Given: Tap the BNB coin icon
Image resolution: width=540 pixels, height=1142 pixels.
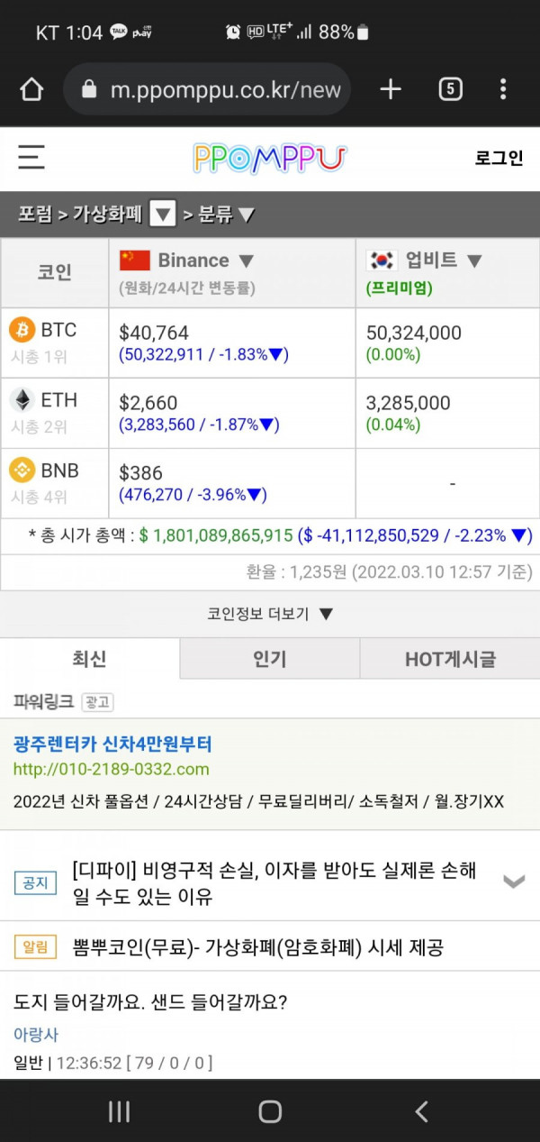Looking at the screenshot, I should point(22,470).
